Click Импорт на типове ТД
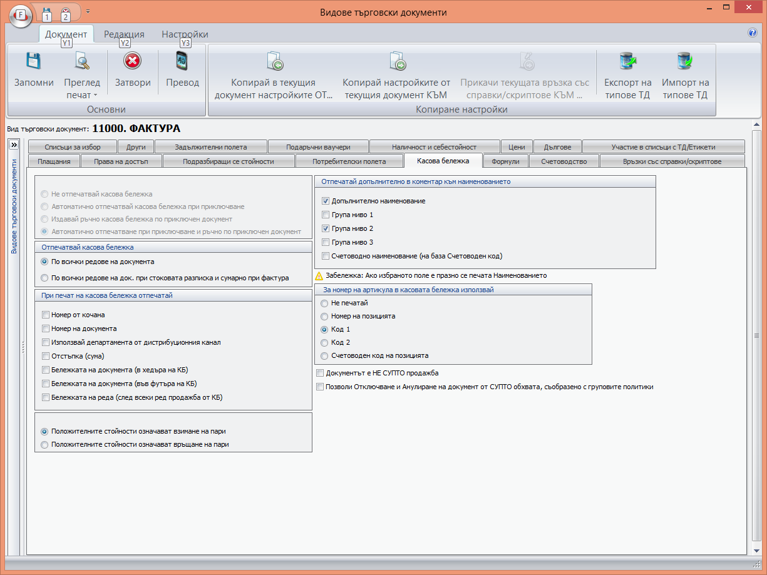Viewport: 767px width, 575px height. pos(685,75)
